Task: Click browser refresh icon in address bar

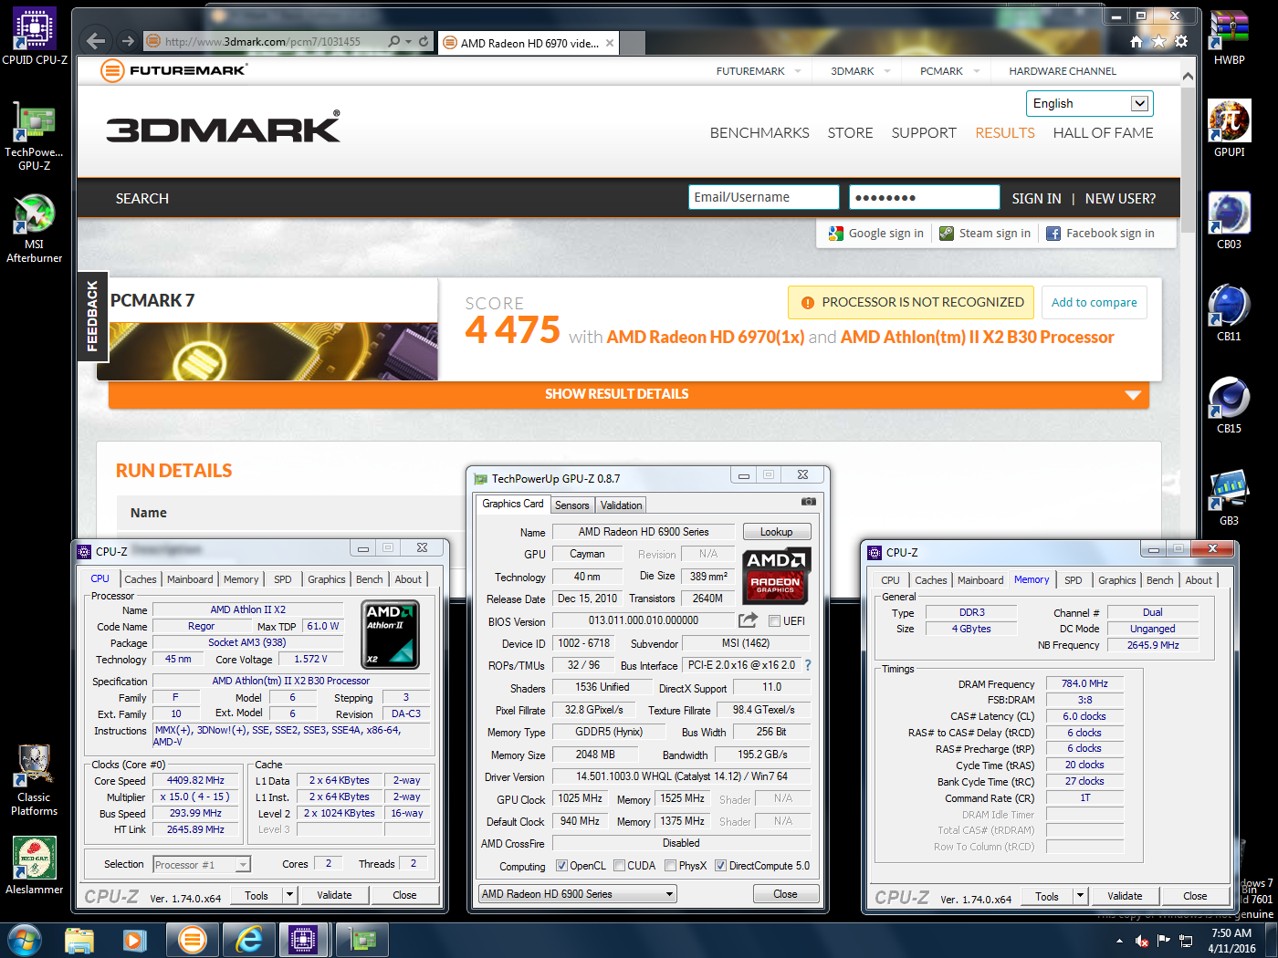Action: click(x=424, y=41)
